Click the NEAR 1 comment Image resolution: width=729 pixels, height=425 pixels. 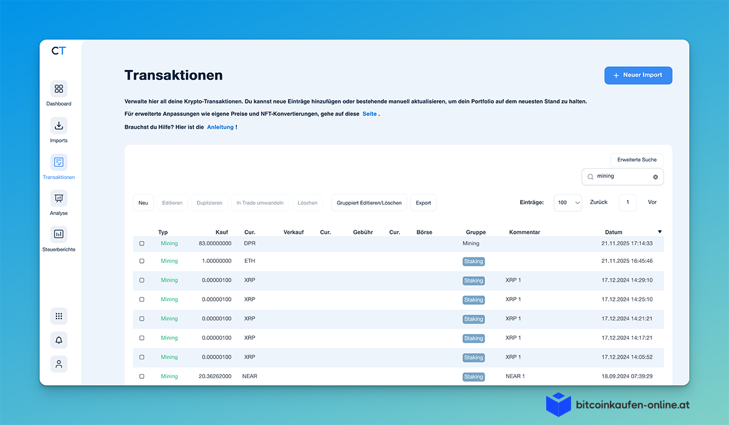pos(515,376)
